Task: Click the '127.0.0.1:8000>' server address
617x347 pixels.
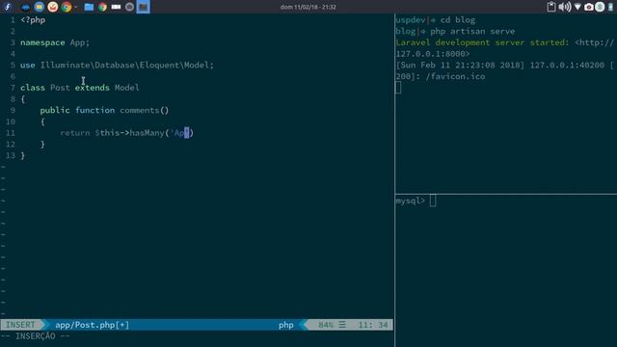Action: 433,54
